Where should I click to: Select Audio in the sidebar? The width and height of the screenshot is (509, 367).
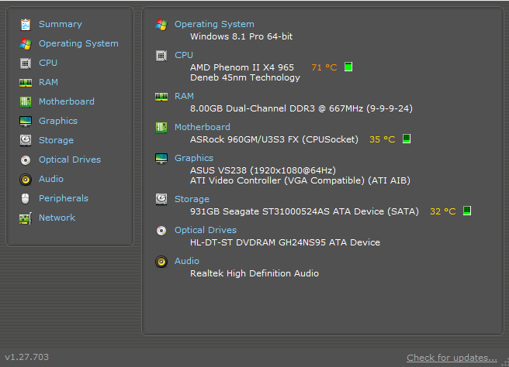pyautogui.click(x=51, y=179)
